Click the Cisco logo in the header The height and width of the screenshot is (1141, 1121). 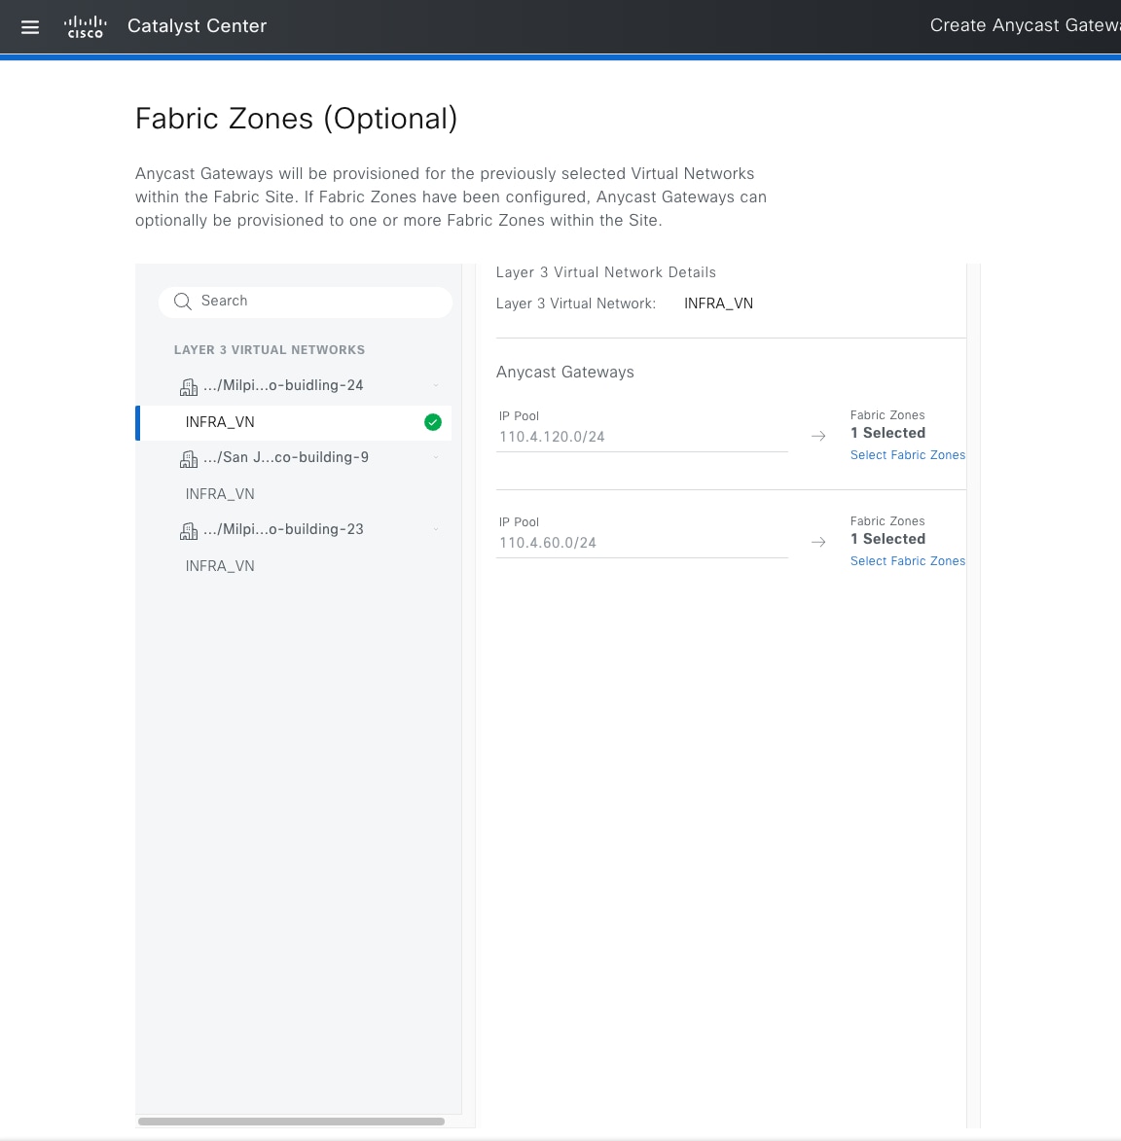click(86, 27)
